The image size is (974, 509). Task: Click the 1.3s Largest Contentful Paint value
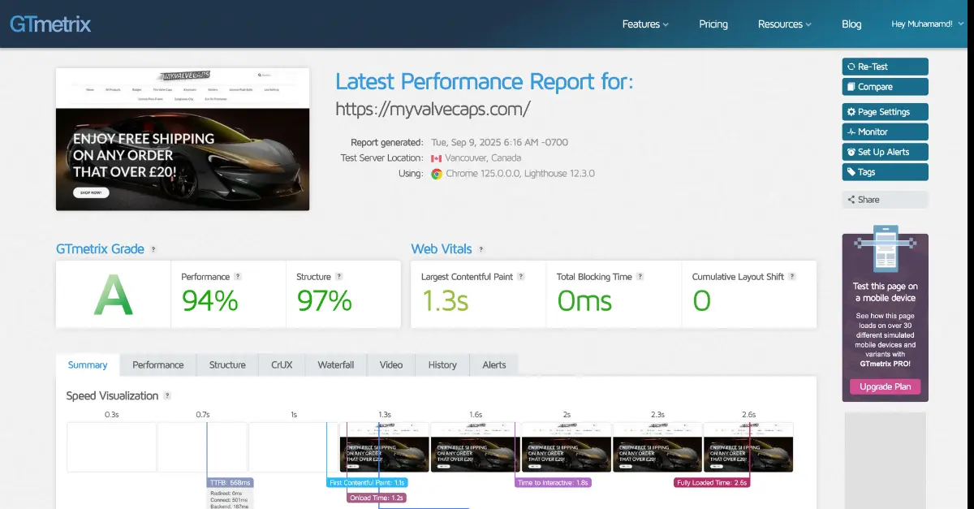(445, 301)
